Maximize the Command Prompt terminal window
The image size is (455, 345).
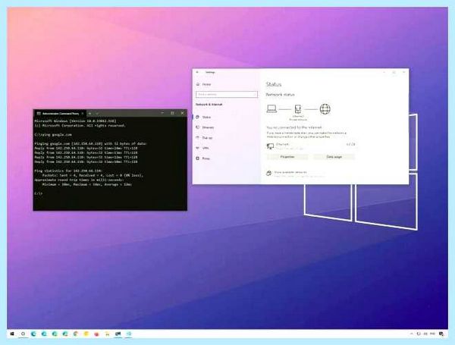coord(172,113)
